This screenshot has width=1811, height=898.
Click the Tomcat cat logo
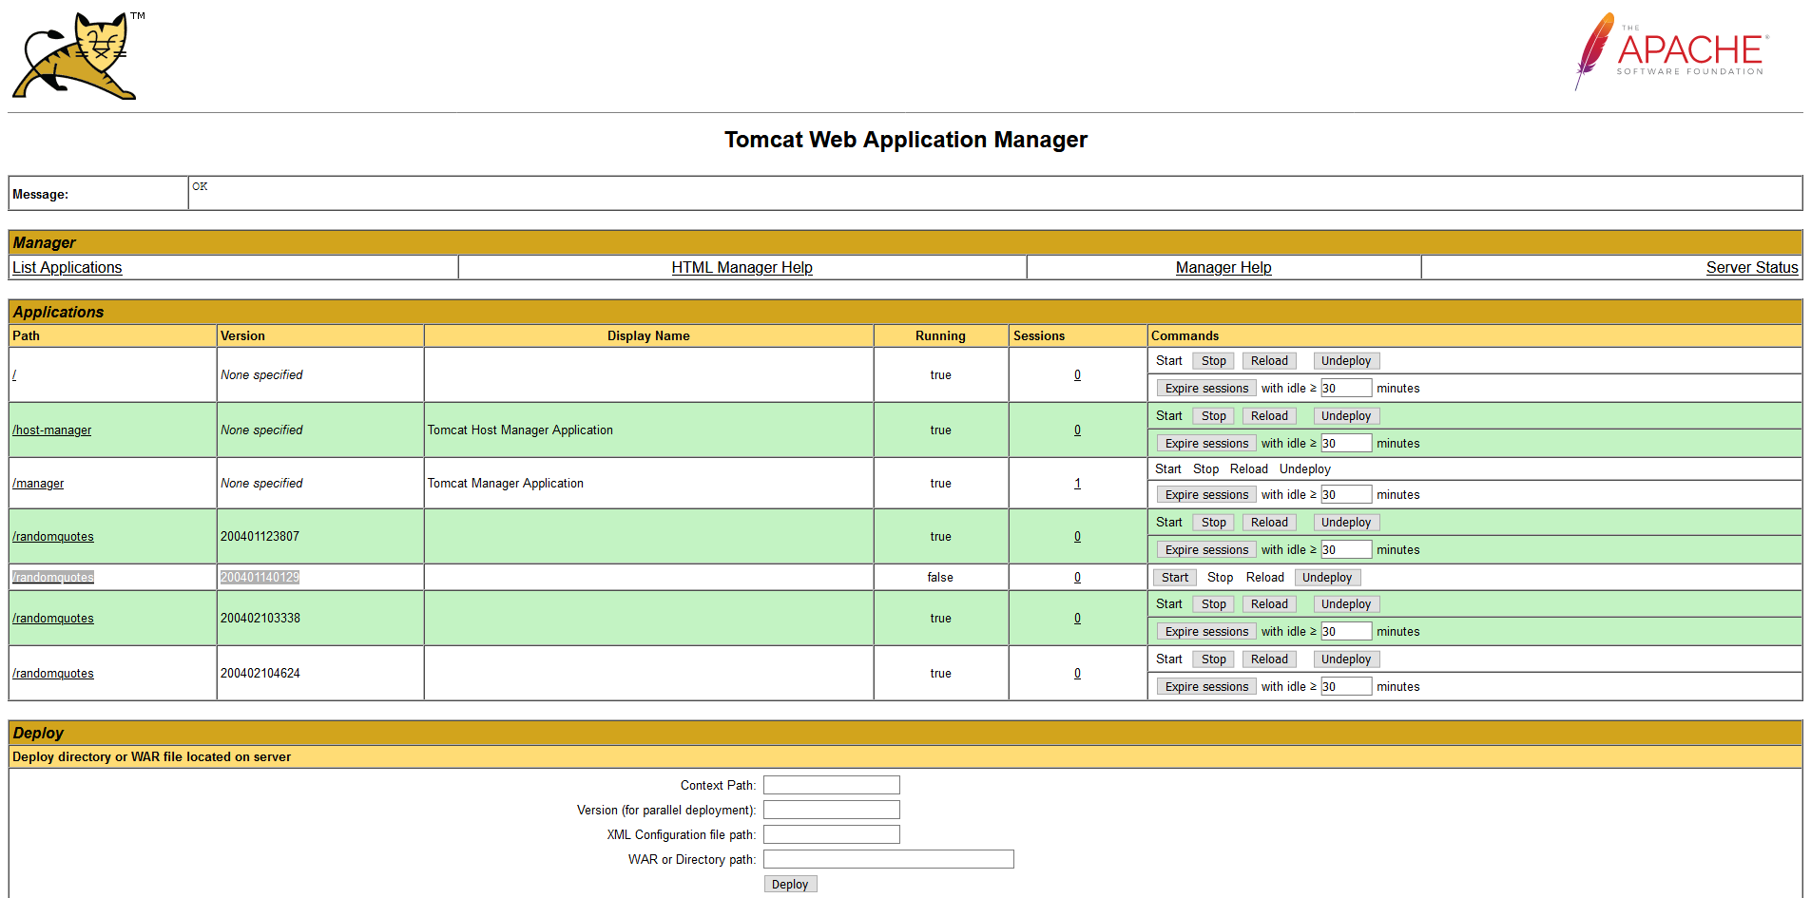click(76, 56)
